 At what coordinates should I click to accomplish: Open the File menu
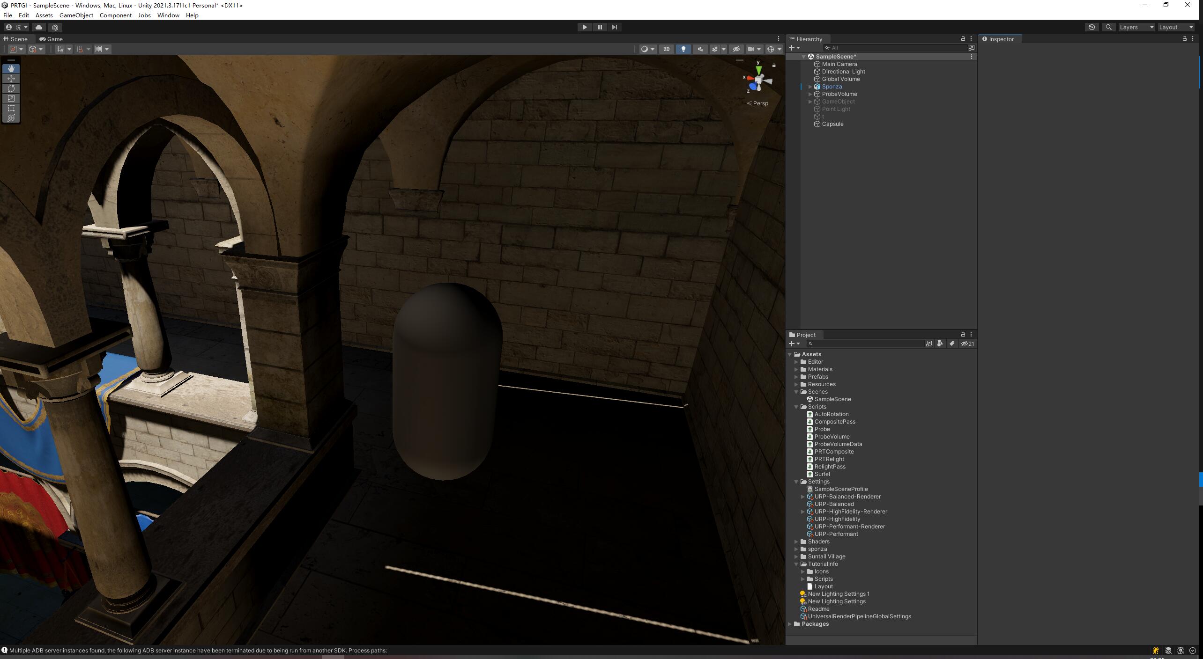click(x=7, y=15)
